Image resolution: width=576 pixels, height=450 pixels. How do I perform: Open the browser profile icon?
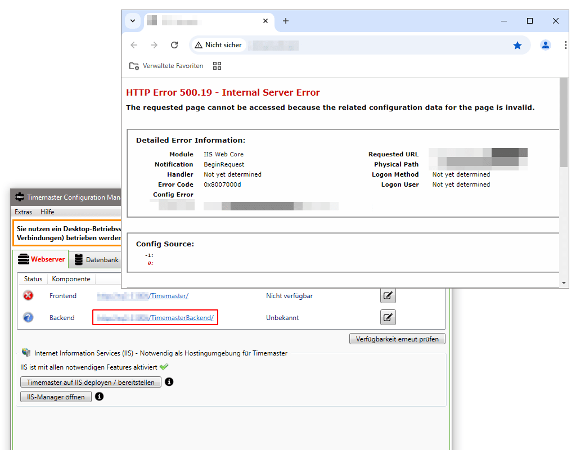pos(546,45)
